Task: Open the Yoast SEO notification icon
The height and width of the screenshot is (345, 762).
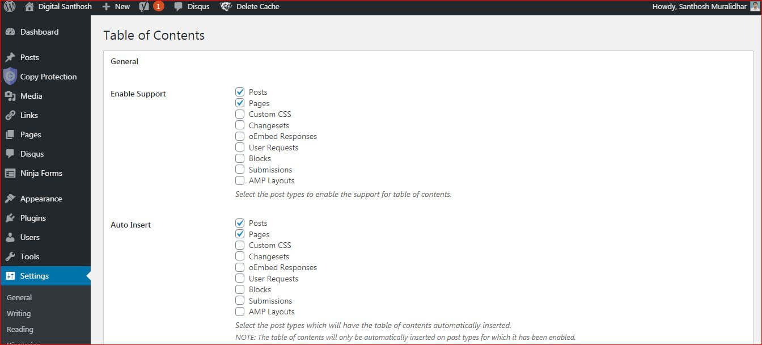Action: click(144, 7)
